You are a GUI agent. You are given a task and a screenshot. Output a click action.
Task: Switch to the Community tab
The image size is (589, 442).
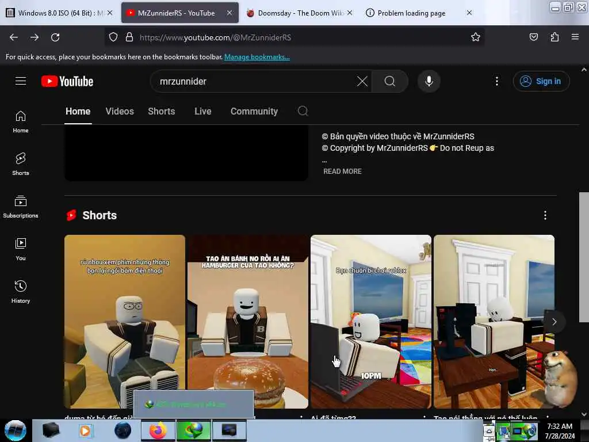coord(254,111)
